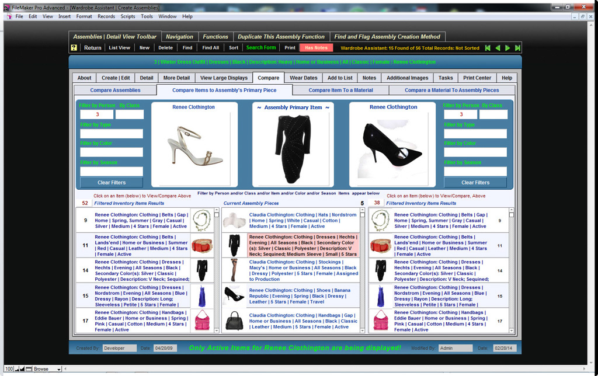Select white hat thumbnail in assembly pieces
This screenshot has width=598, height=376.
coord(235,221)
